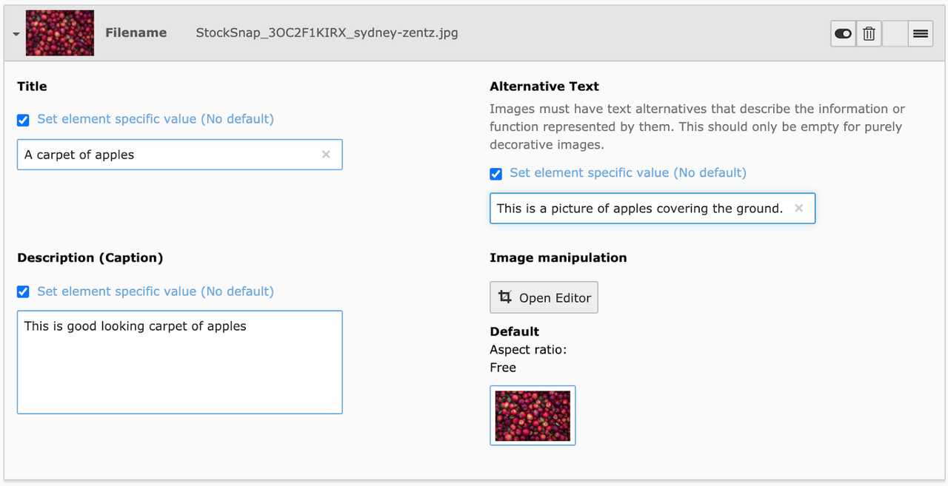948x486 pixels.
Task: Click the filename StockSnap_3OC2F1KIRX_sydney-zentz.jpg in header
Action: 327,33
